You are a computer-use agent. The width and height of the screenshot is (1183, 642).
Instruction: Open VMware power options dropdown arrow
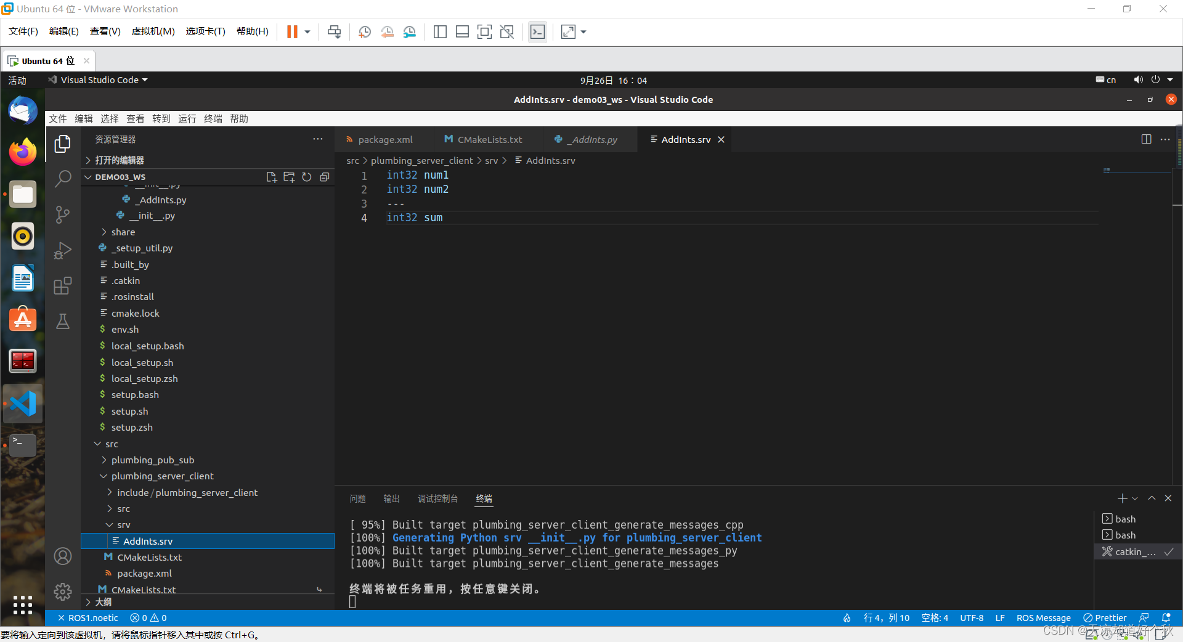coord(307,31)
